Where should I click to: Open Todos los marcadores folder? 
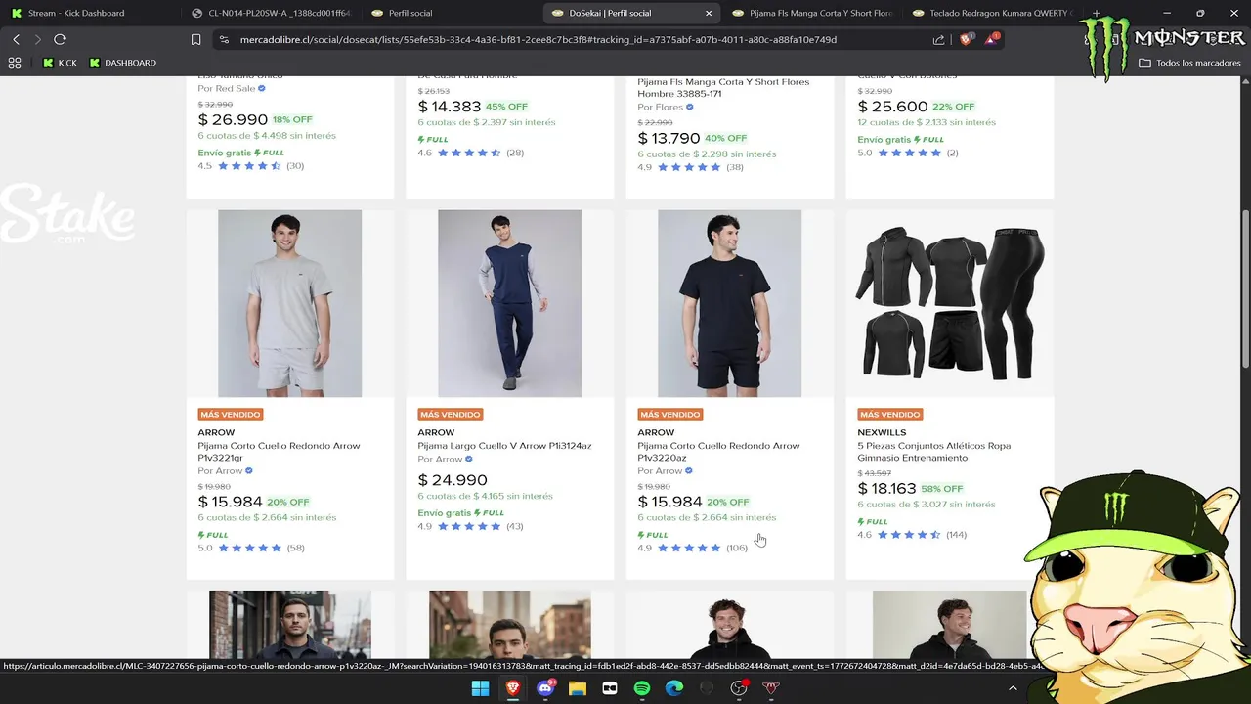point(1189,63)
